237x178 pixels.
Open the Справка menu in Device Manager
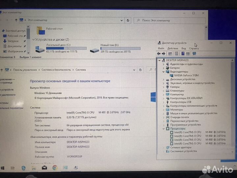pyautogui.click(x=194, y=48)
